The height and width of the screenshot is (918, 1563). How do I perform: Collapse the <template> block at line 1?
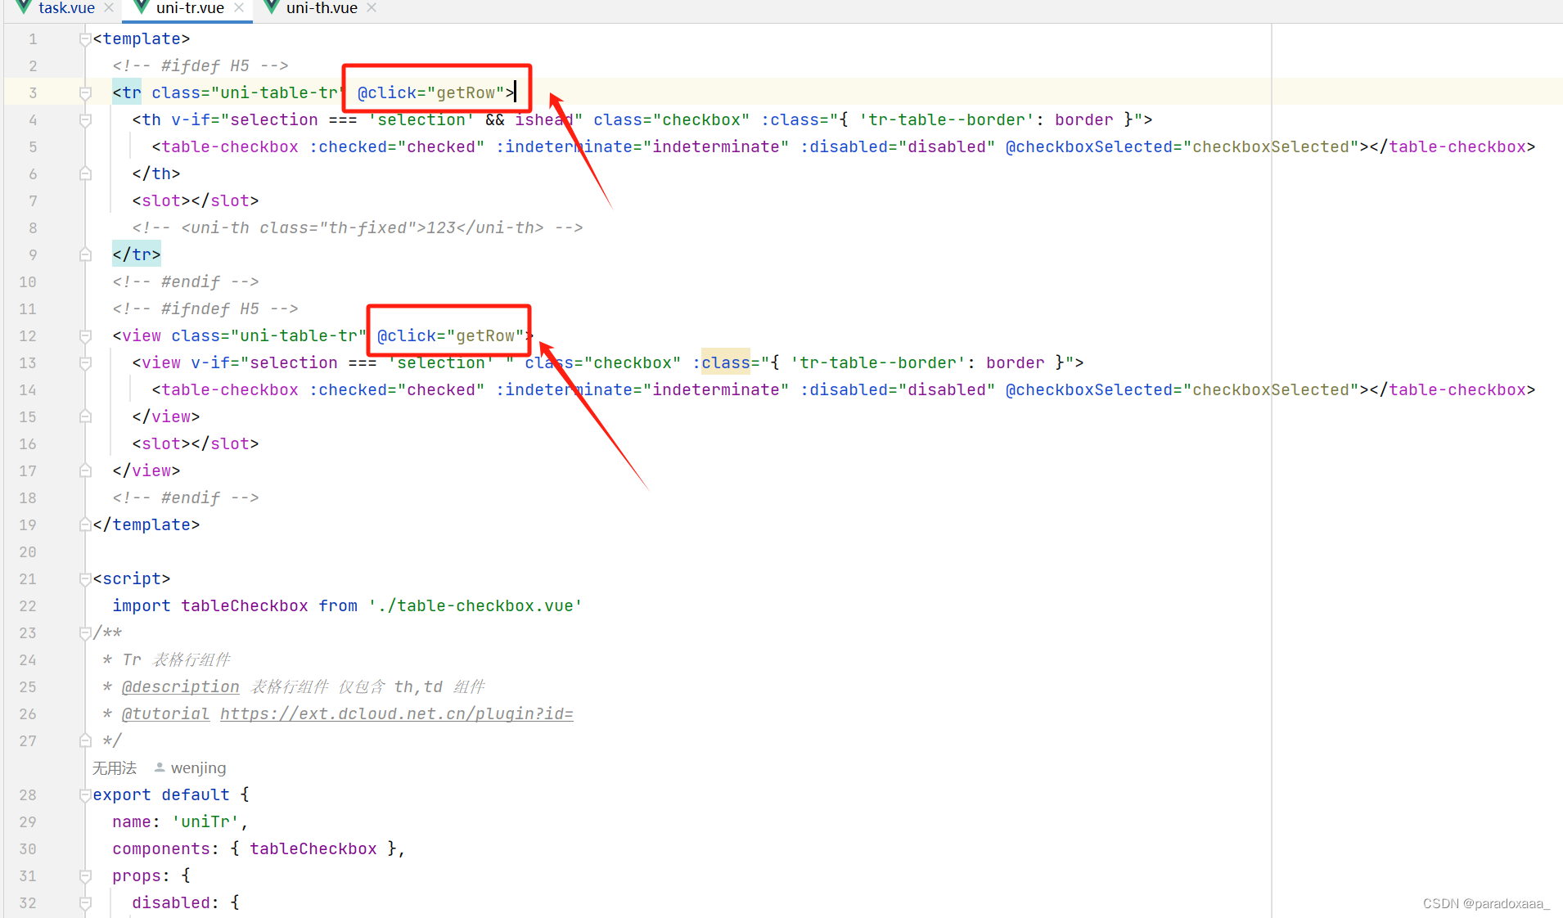(85, 39)
